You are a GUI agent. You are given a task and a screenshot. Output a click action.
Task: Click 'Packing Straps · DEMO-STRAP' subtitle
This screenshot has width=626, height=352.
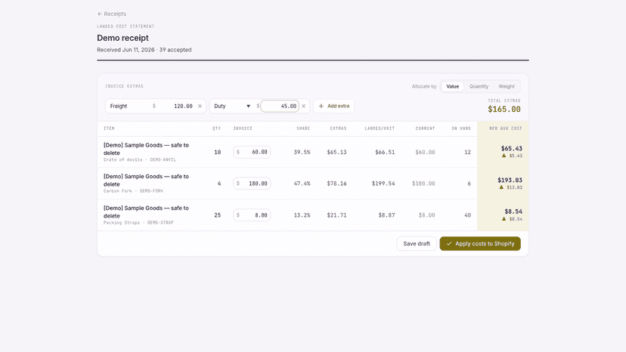(x=138, y=223)
